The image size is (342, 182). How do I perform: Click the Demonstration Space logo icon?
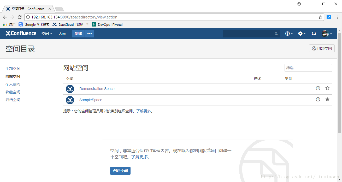point(70,89)
